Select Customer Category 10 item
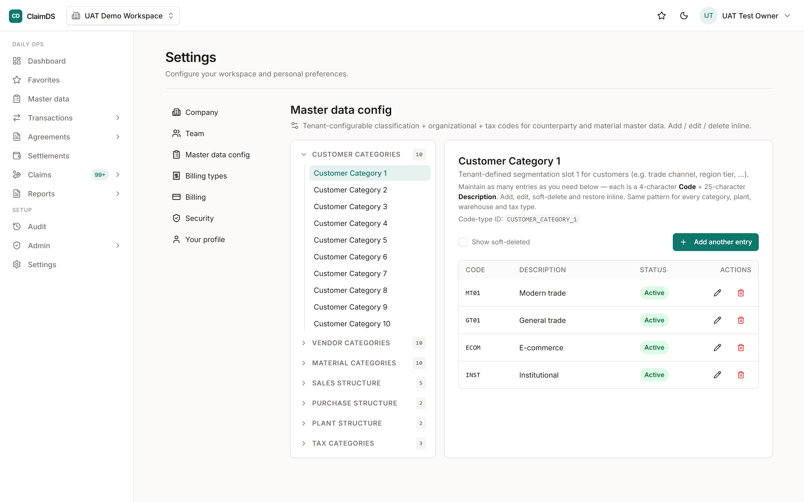The image size is (804, 502). pyautogui.click(x=369, y=324)
